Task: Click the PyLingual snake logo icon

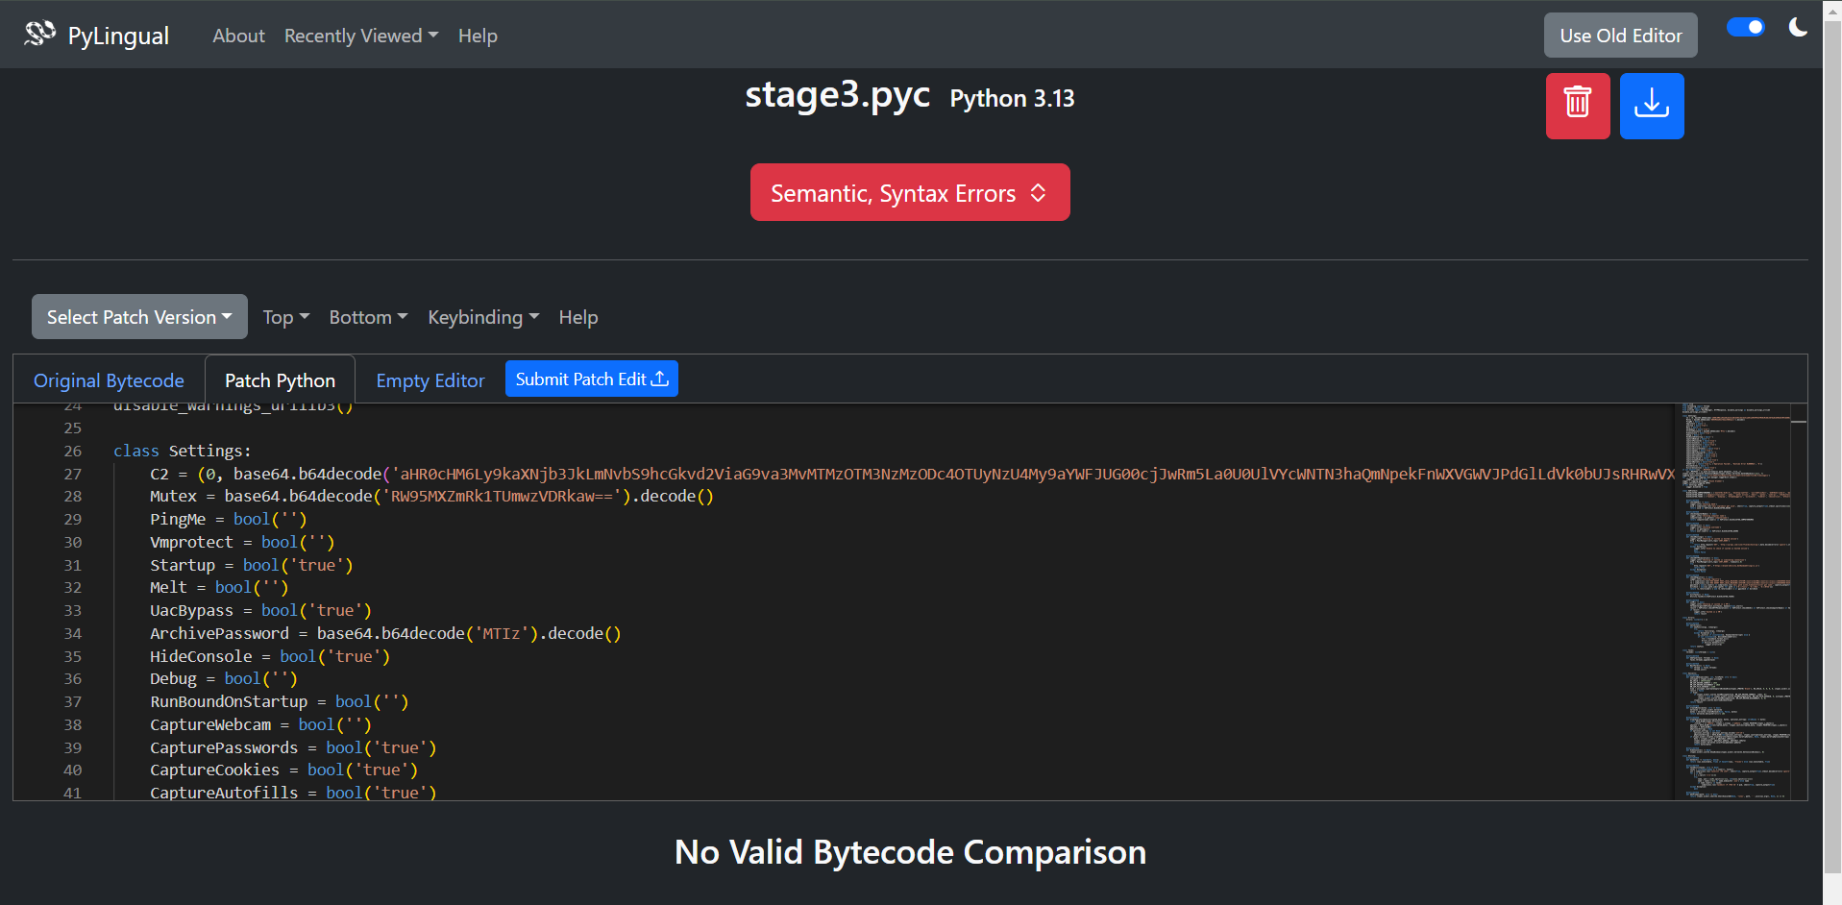Action: [39, 35]
